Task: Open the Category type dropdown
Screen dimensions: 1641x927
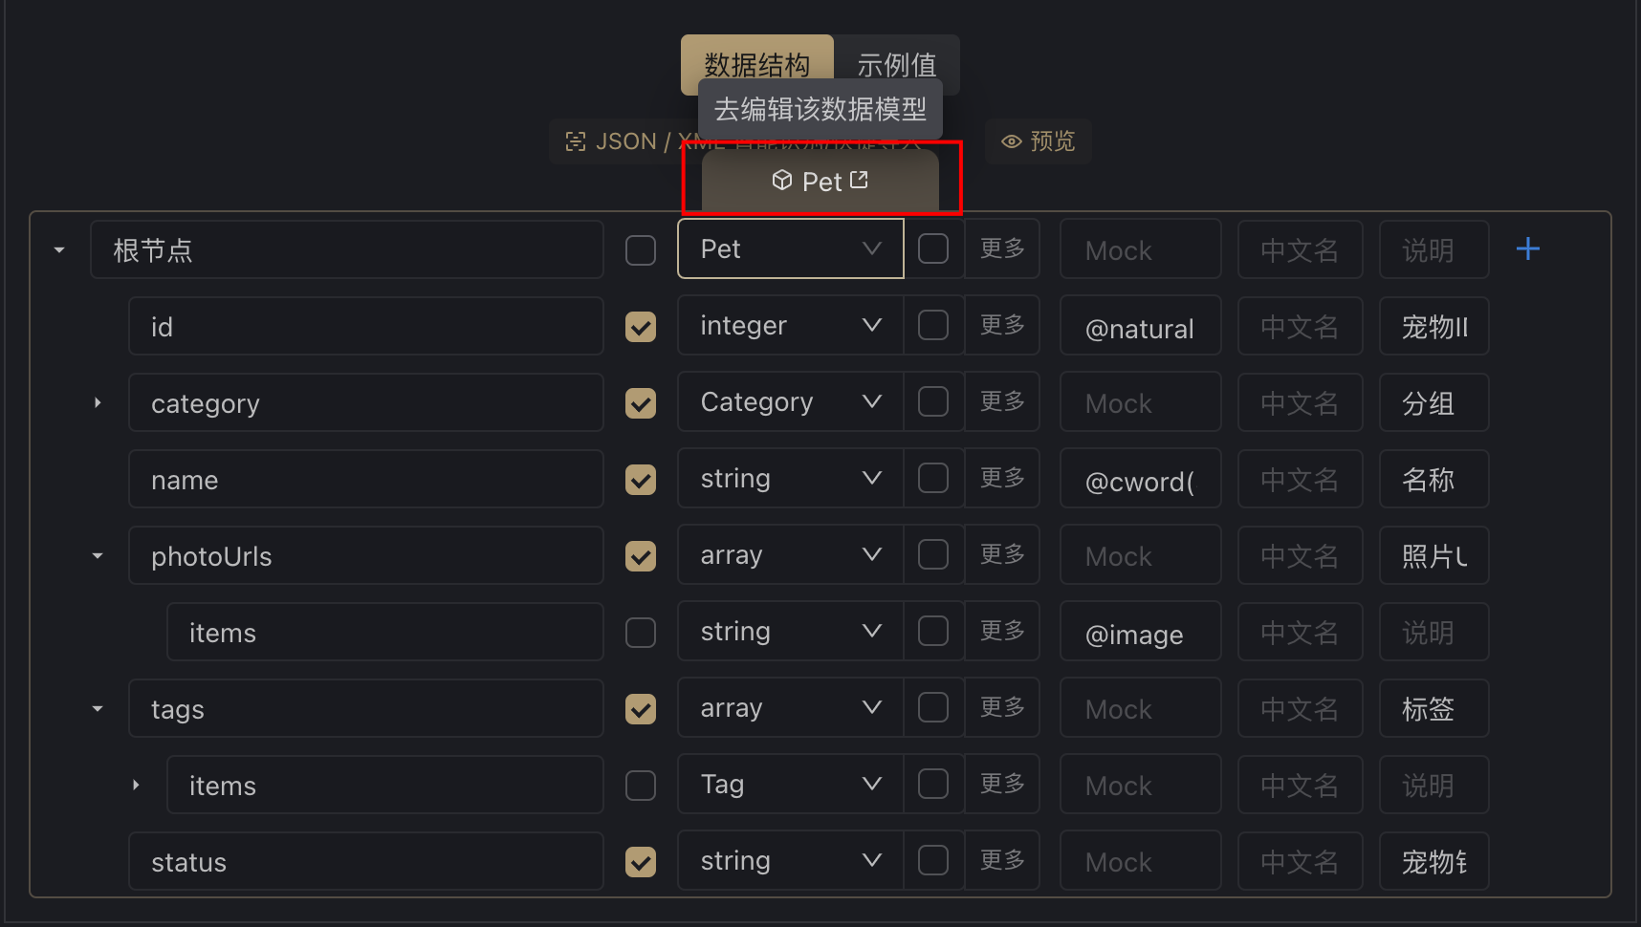Action: (791, 402)
